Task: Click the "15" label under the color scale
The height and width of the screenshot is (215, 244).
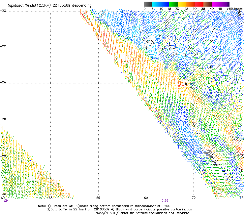Action: tap(169, 9)
